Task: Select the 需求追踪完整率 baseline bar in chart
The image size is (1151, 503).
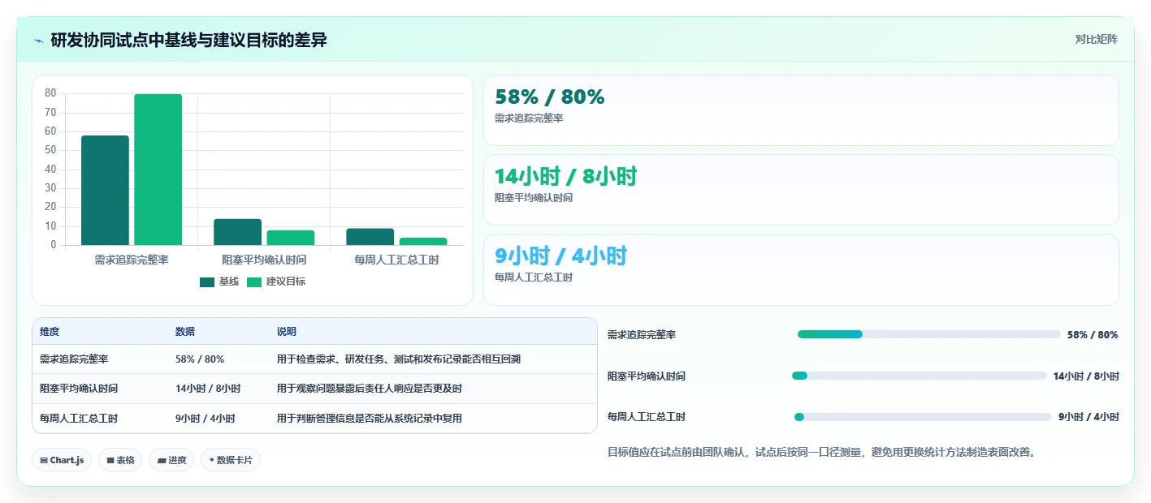Action: (105, 190)
